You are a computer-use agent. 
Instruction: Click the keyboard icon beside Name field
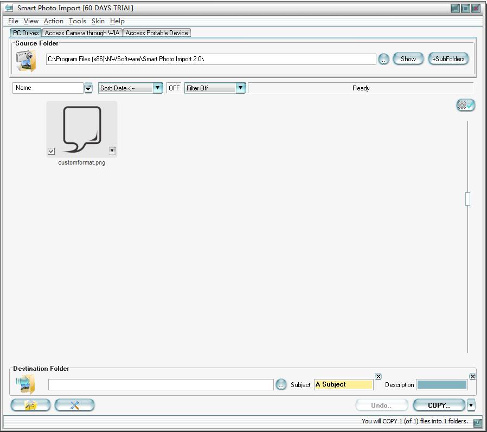88,88
